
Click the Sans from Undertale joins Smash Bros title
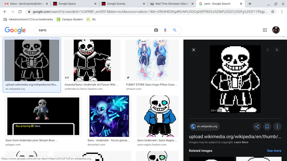pyautogui.click(x=32, y=140)
